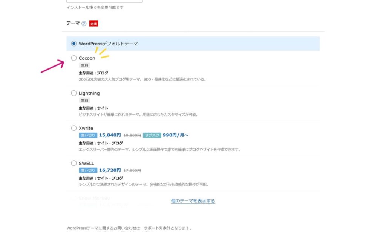Click the struck-through 19,800円 price
This screenshot has width=386, height=232.
click(132, 135)
